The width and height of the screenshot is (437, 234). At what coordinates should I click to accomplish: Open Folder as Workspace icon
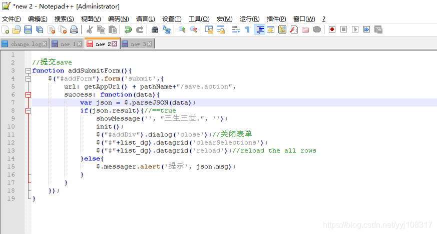tap(305, 29)
